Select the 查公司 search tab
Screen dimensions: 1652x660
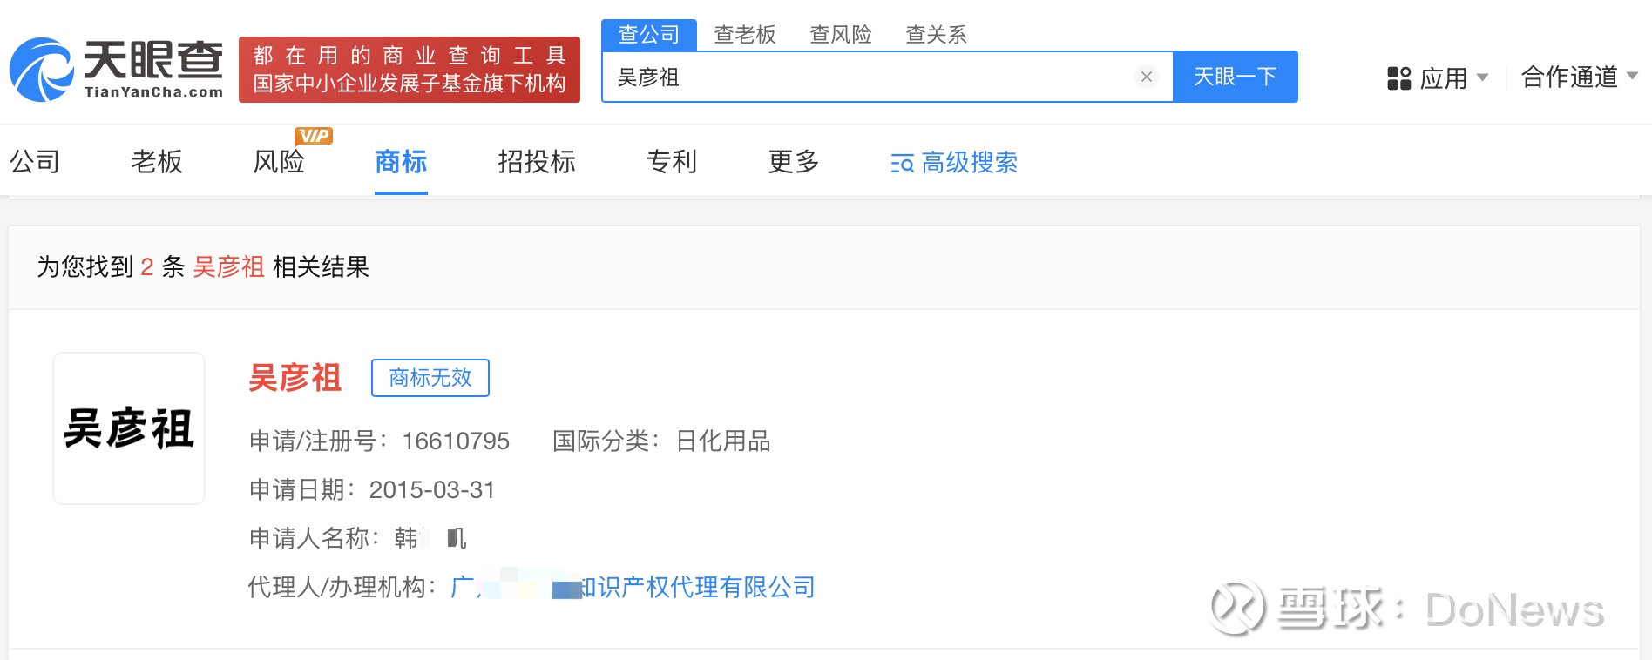pyautogui.click(x=649, y=34)
